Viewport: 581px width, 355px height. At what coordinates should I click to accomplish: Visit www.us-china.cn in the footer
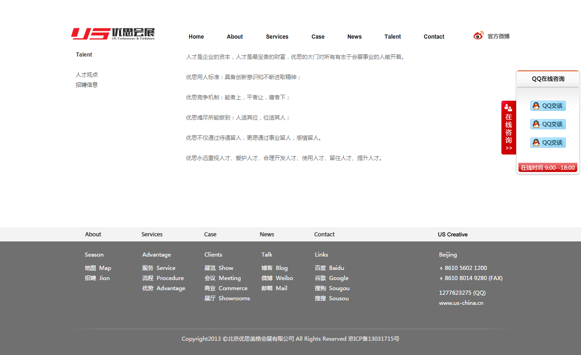[461, 303]
